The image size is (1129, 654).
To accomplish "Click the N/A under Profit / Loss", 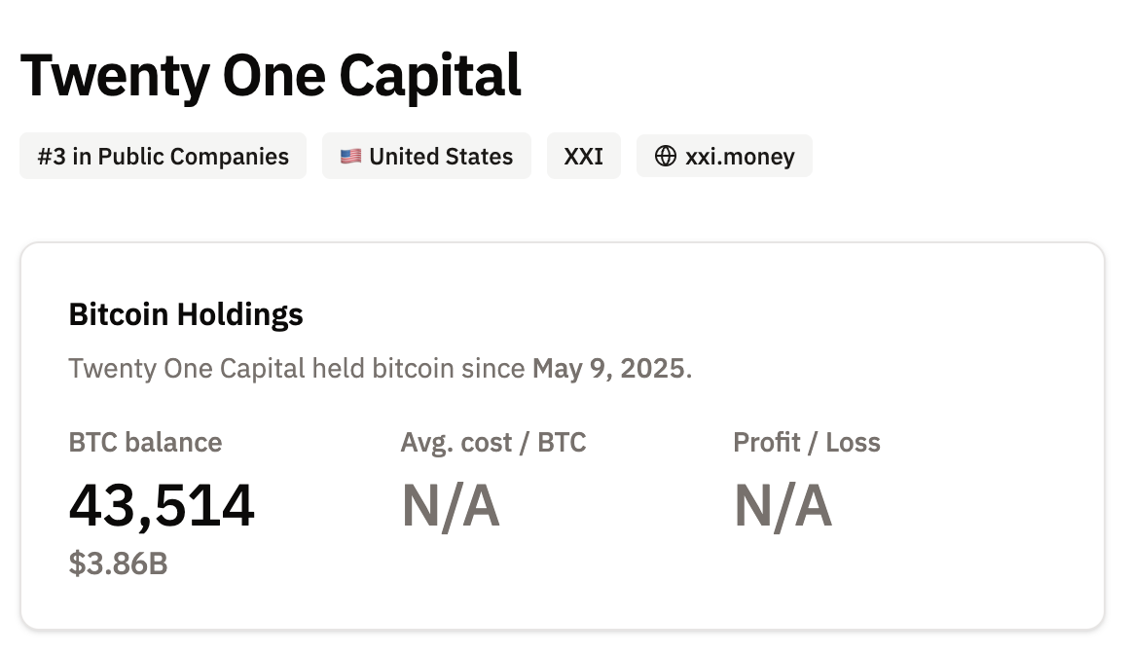I will pos(783,506).
